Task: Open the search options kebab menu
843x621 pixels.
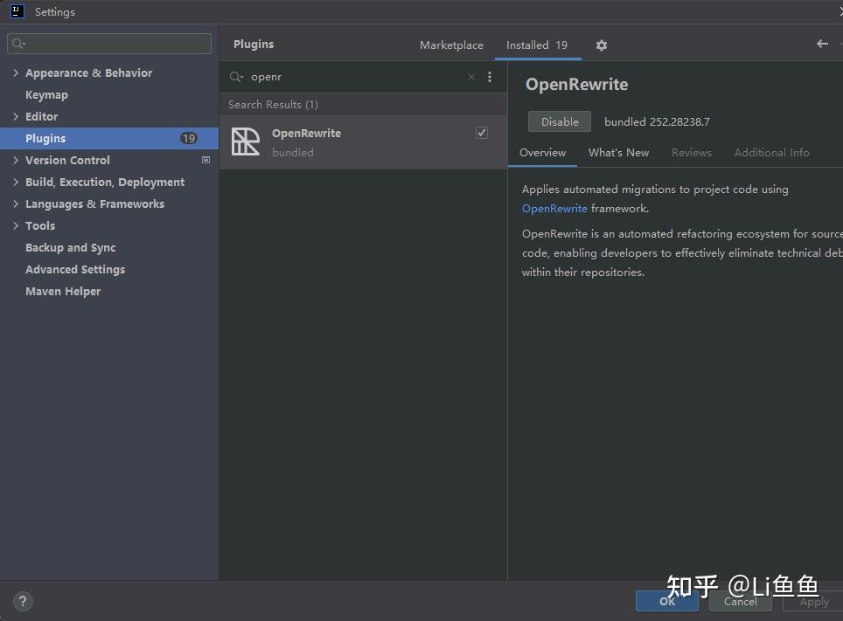Action: [490, 77]
